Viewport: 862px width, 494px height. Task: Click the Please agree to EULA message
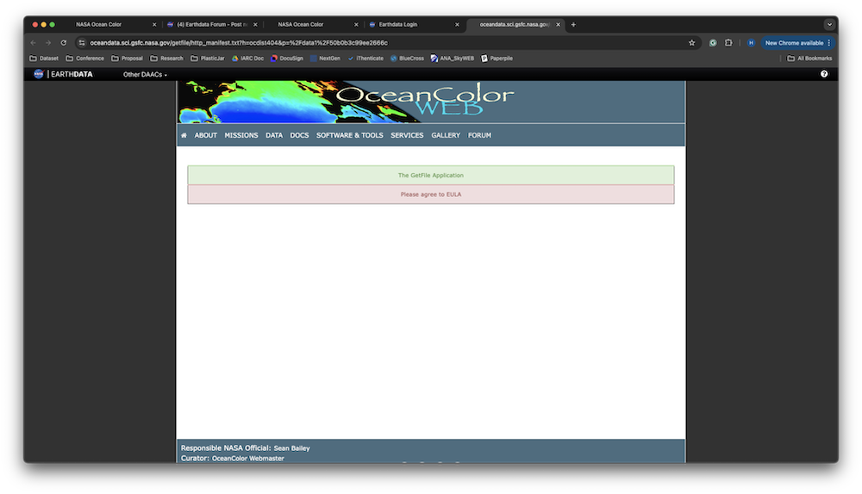click(430, 195)
